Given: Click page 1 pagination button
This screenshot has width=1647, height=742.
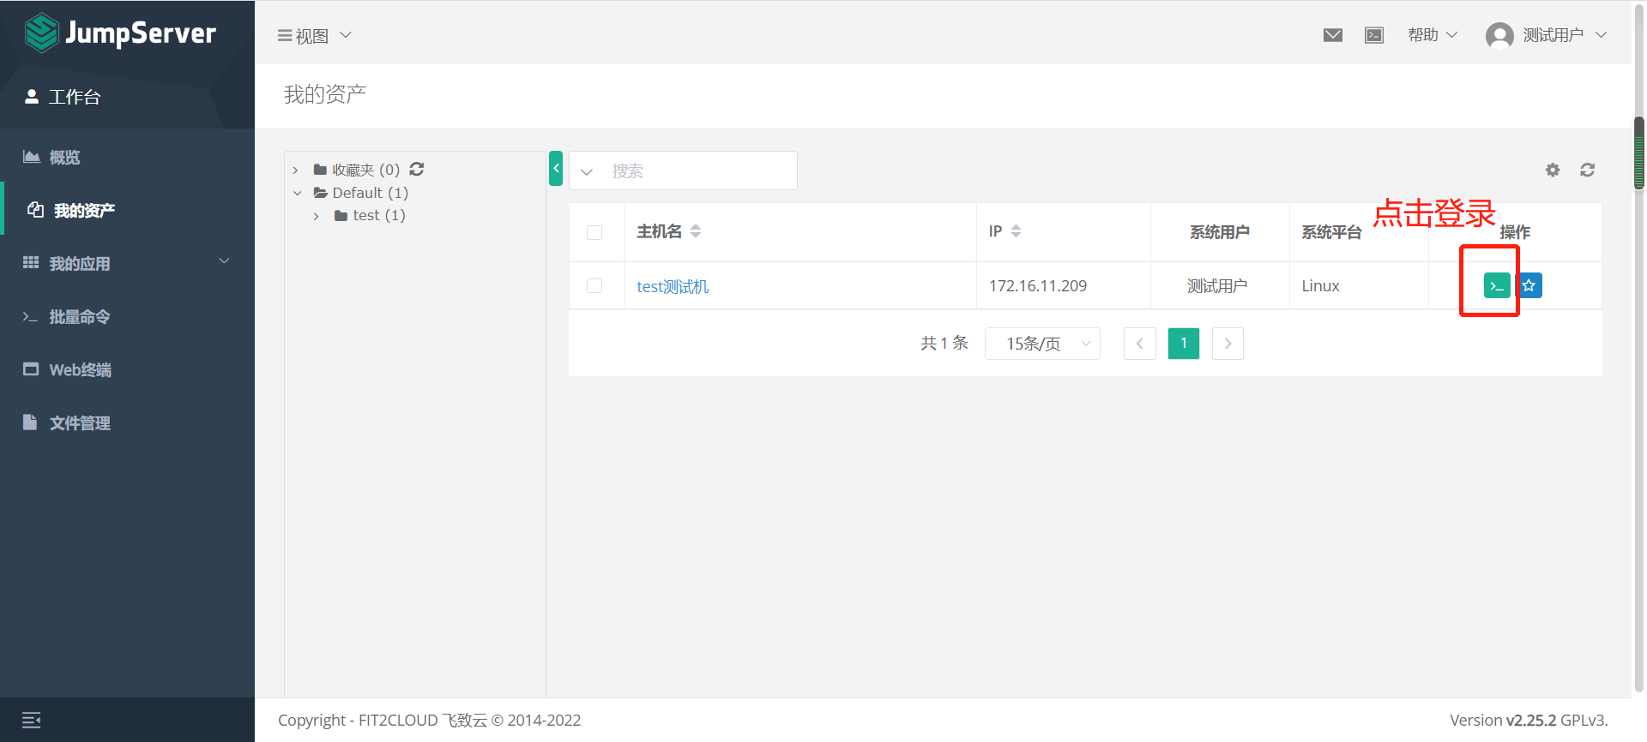Looking at the screenshot, I should (x=1183, y=344).
